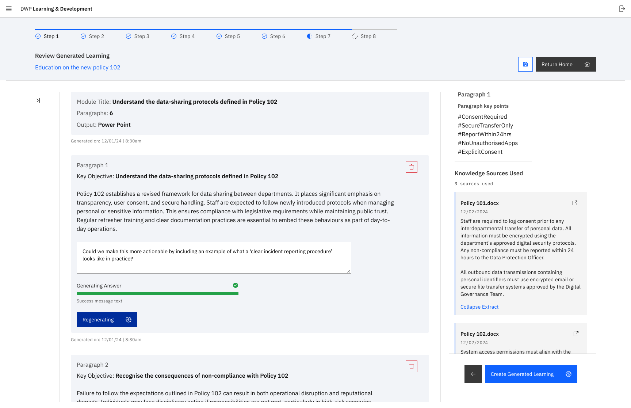Go to Step 1
The height and width of the screenshot is (408, 631).
coord(47,36)
